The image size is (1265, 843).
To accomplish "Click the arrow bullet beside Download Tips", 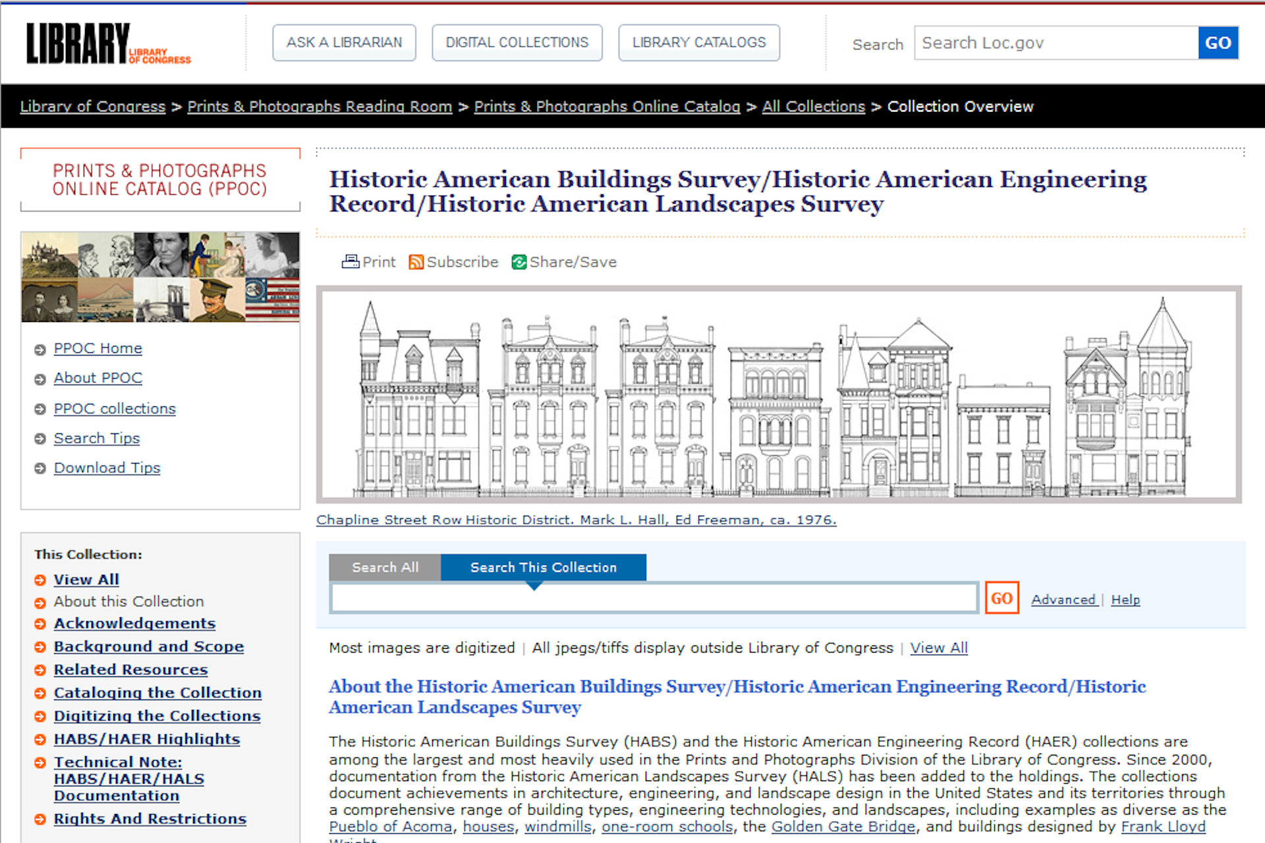I will (x=40, y=468).
